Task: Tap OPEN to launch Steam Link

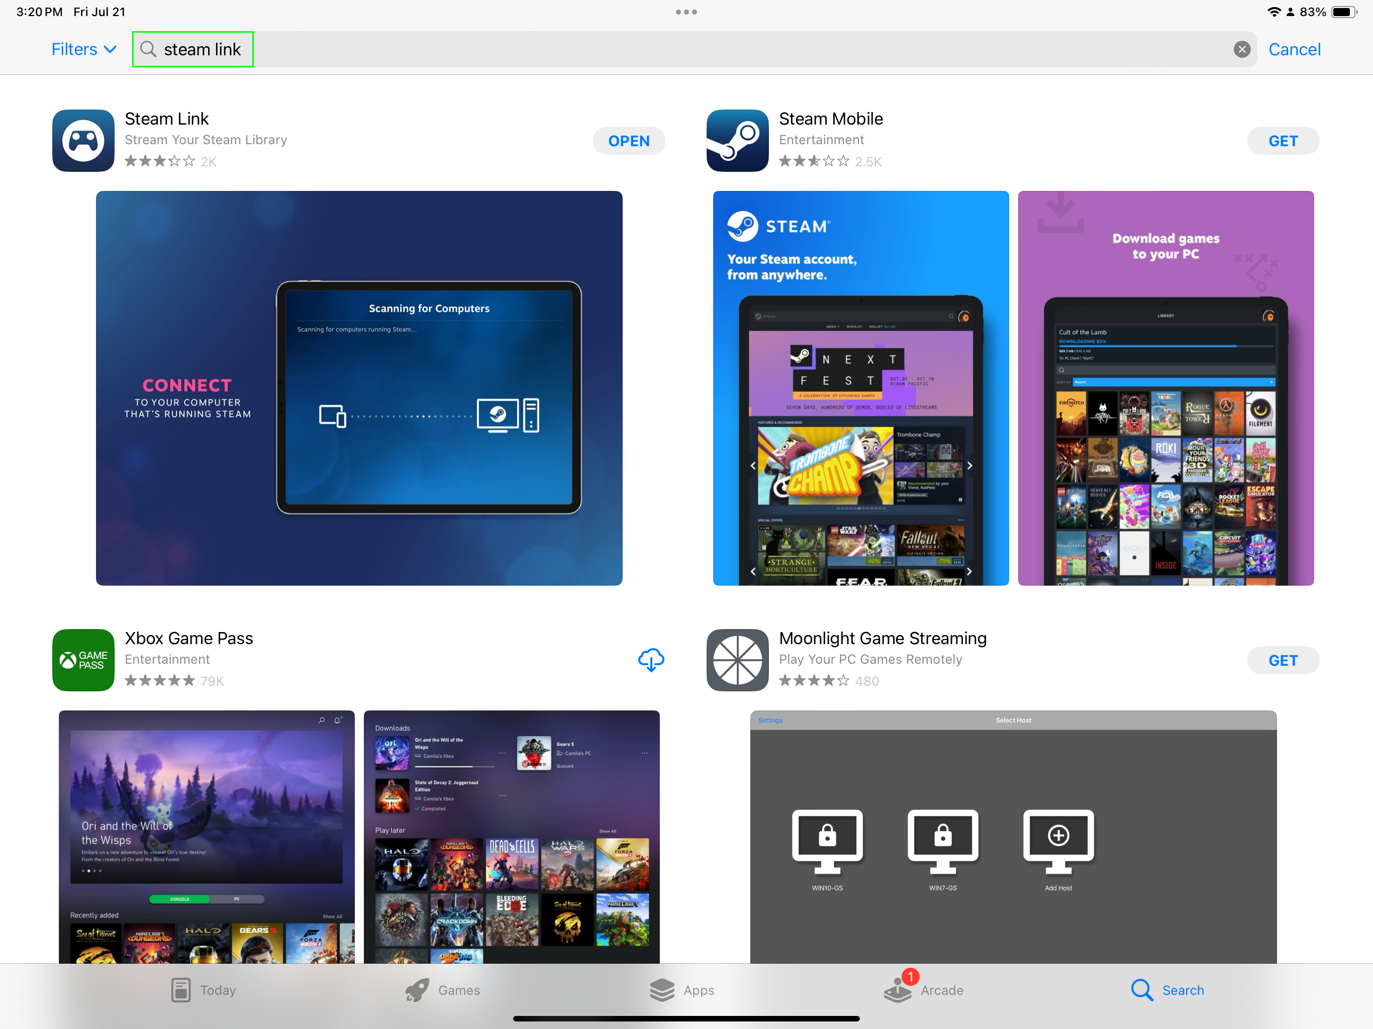Action: click(x=629, y=140)
